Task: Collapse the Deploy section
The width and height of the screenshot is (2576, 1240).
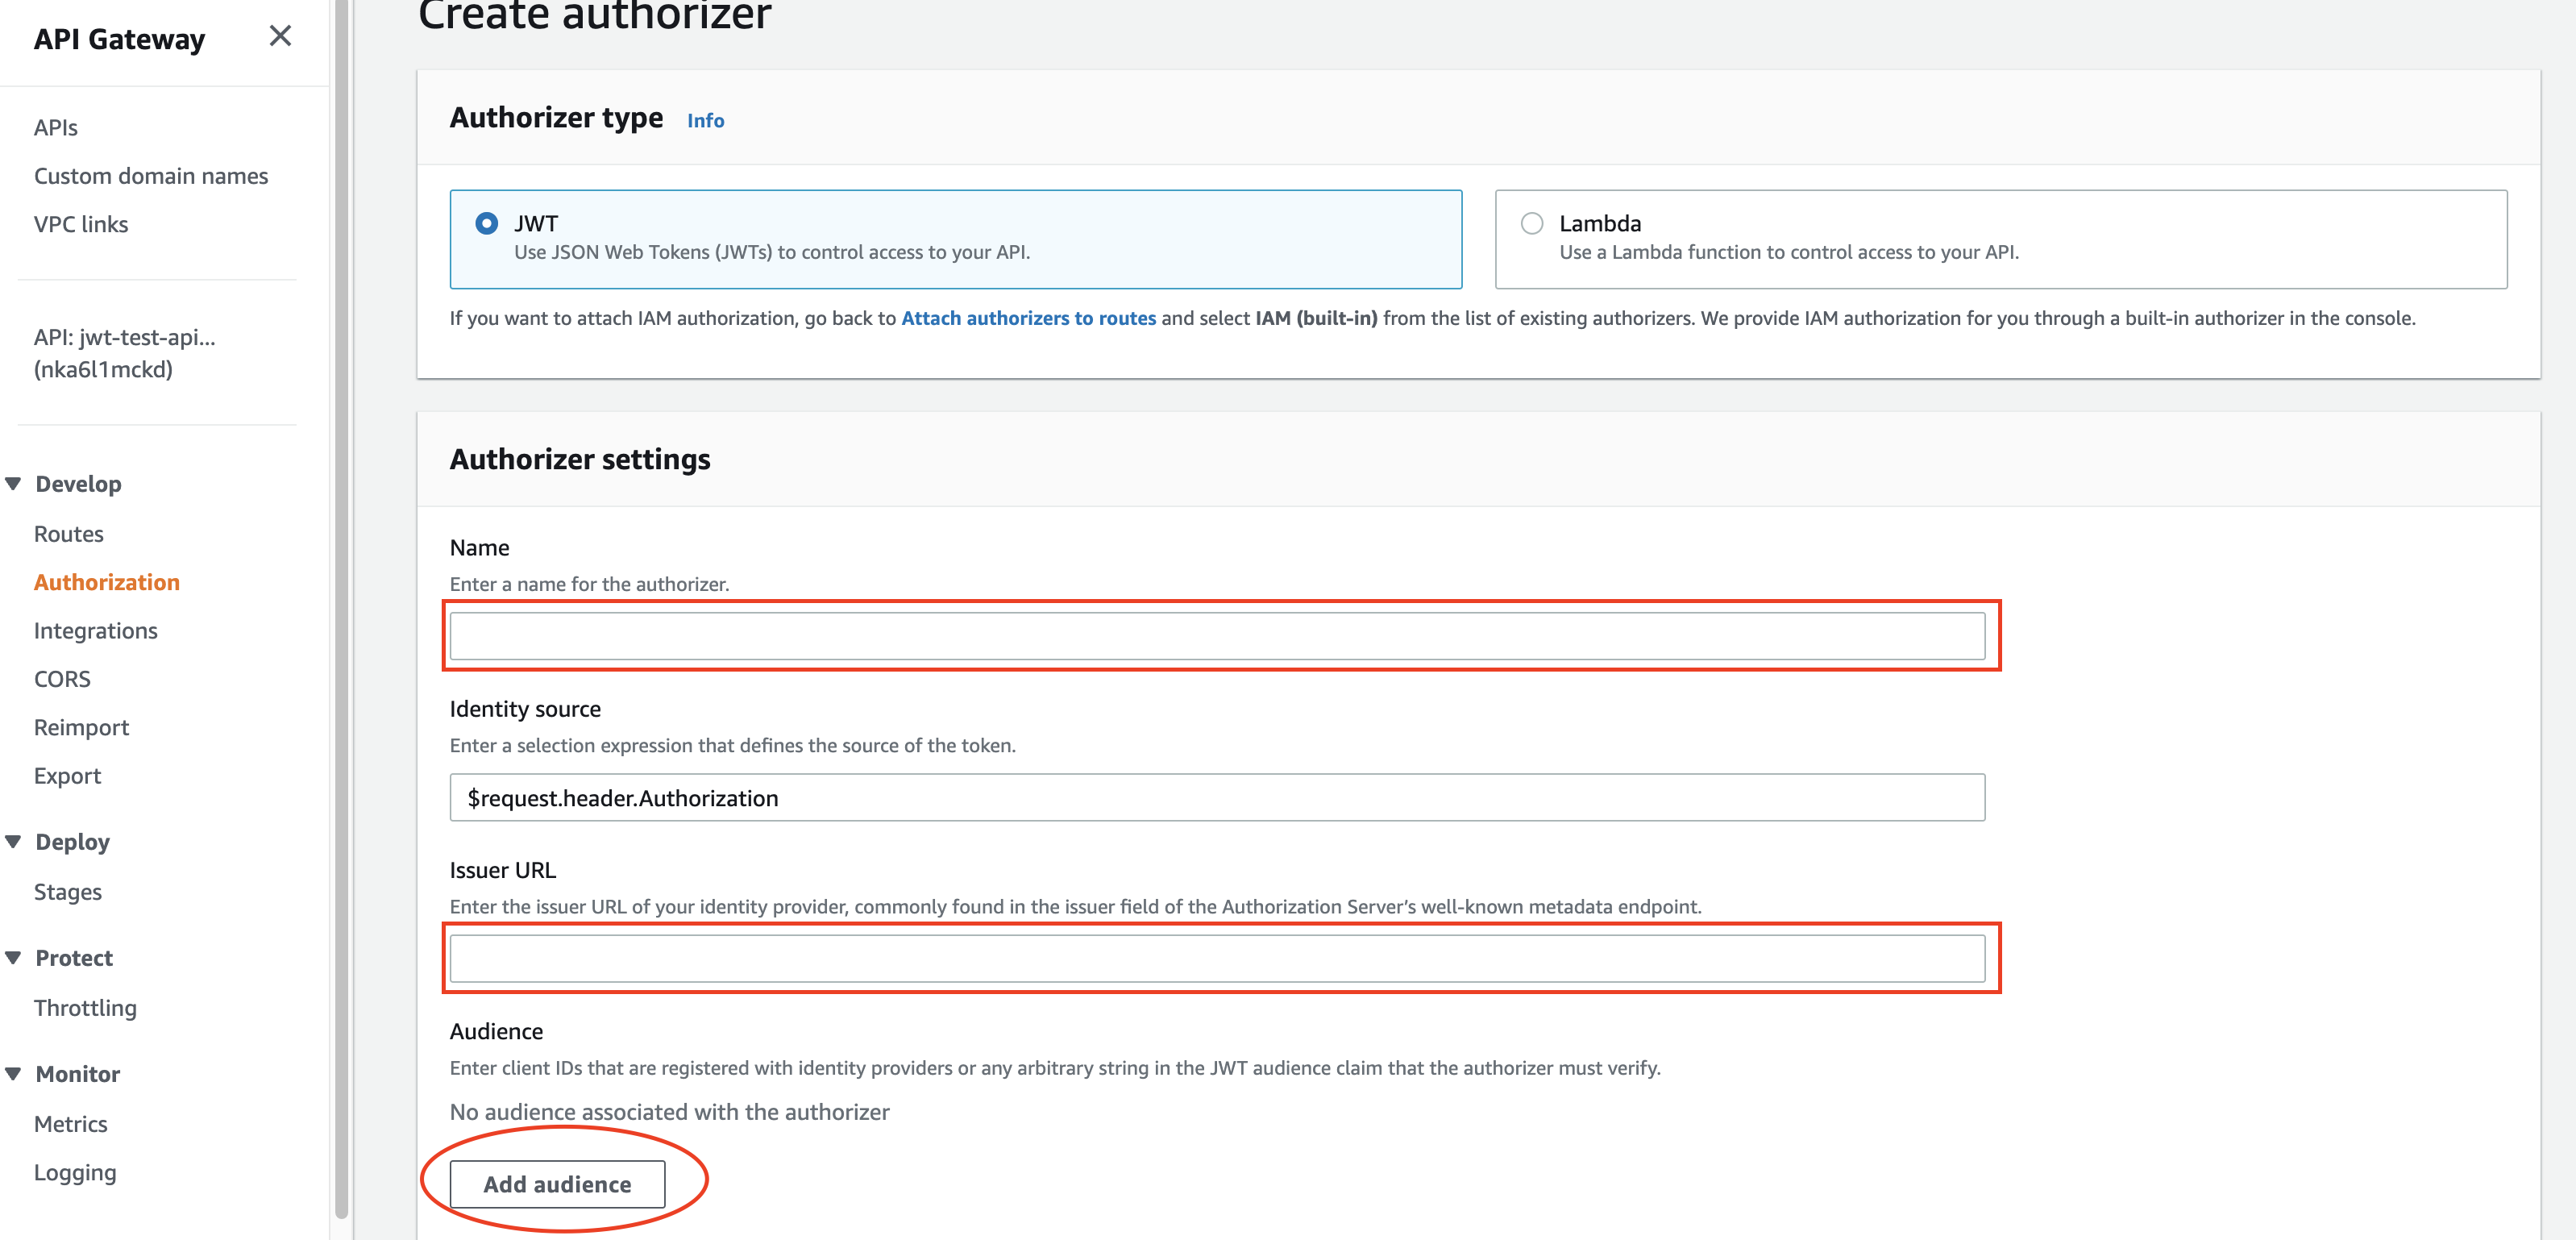Action: click(x=14, y=841)
